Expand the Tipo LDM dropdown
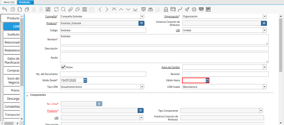This screenshot has height=125, width=284. tap(142, 87)
